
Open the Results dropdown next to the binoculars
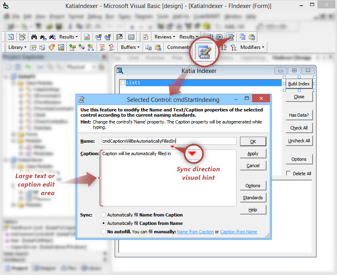tap(69, 37)
